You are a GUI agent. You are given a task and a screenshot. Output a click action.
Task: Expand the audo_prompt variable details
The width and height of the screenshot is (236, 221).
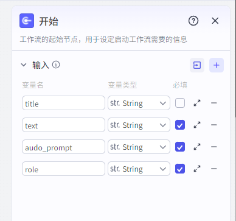(x=197, y=147)
